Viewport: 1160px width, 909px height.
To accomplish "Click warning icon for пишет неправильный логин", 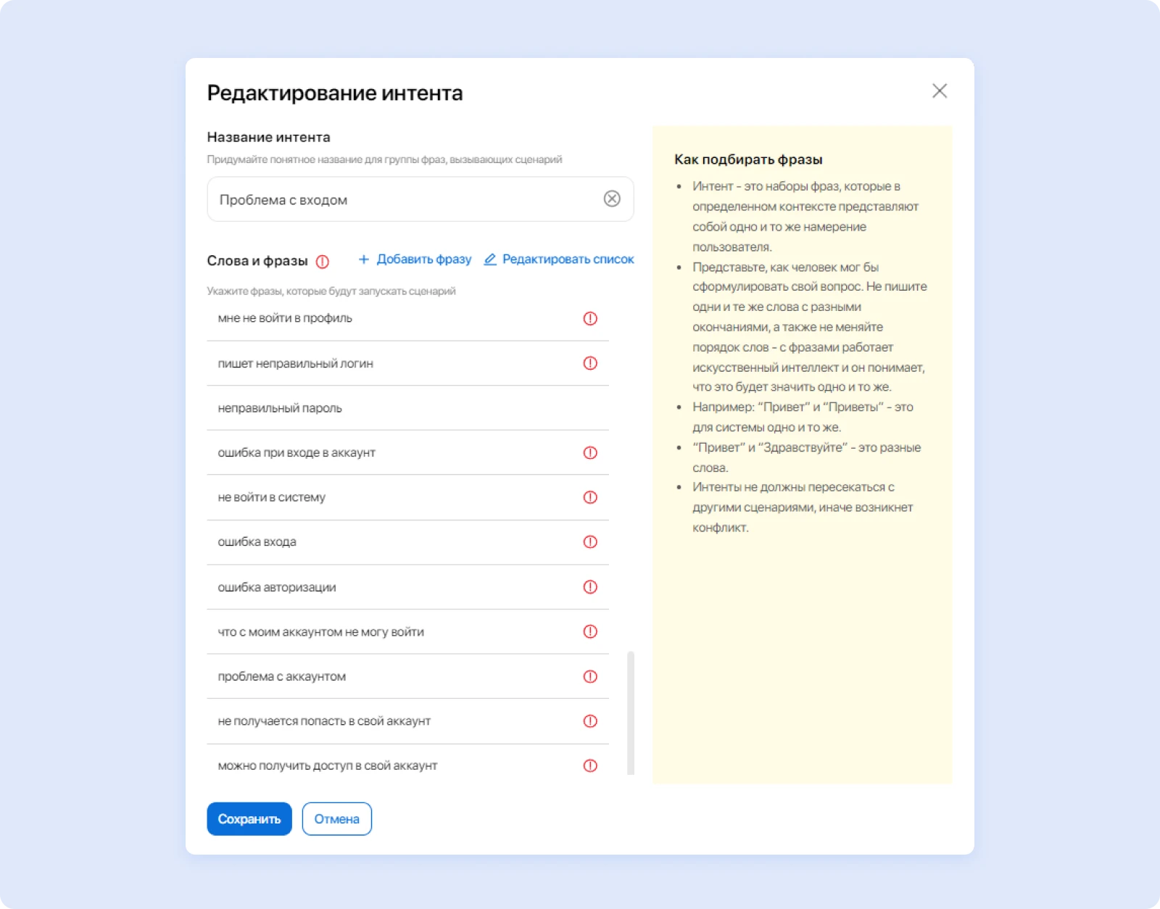I will (590, 363).
